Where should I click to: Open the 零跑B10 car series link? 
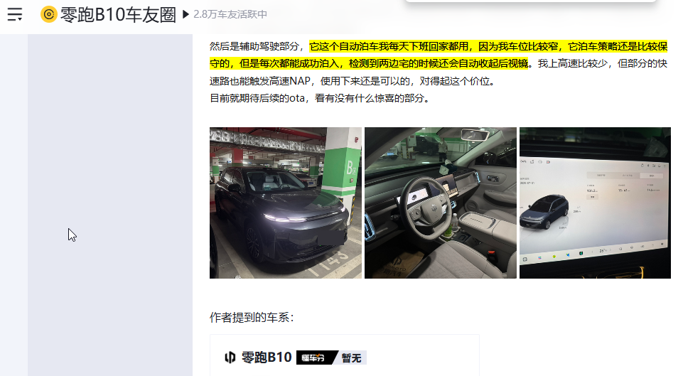[267, 358]
